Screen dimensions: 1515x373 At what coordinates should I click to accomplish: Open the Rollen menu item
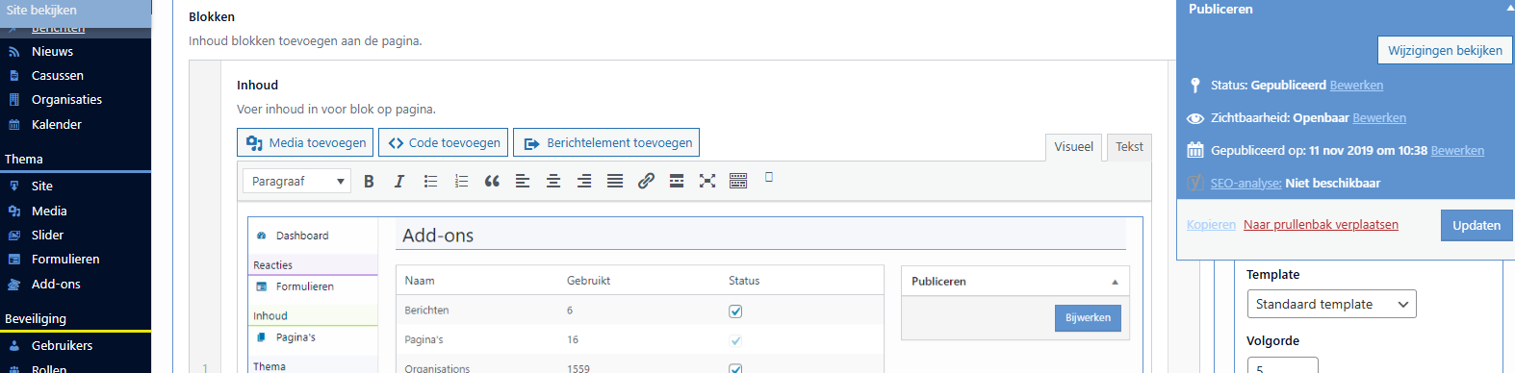(49, 368)
